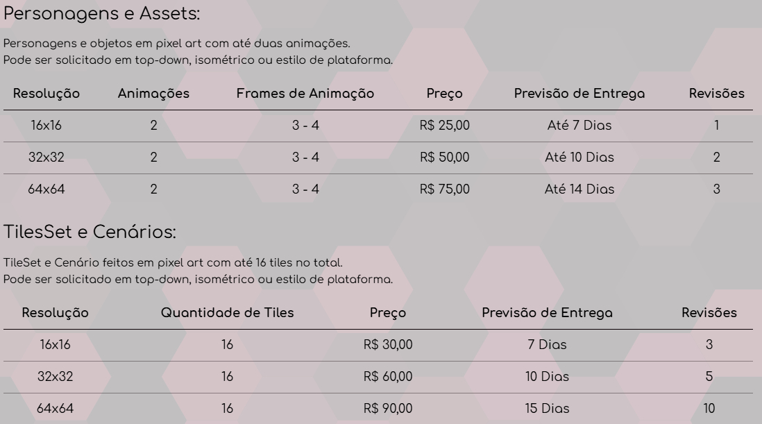Image resolution: width=762 pixels, height=424 pixels.
Task: Click the "TilesSet e Cenários:" heading
Action: coord(90,232)
